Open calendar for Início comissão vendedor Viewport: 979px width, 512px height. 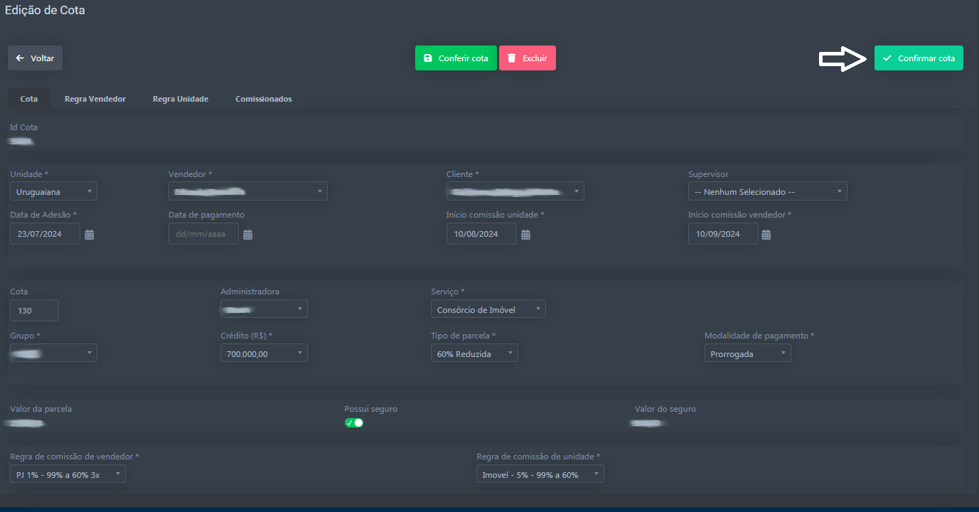766,235
